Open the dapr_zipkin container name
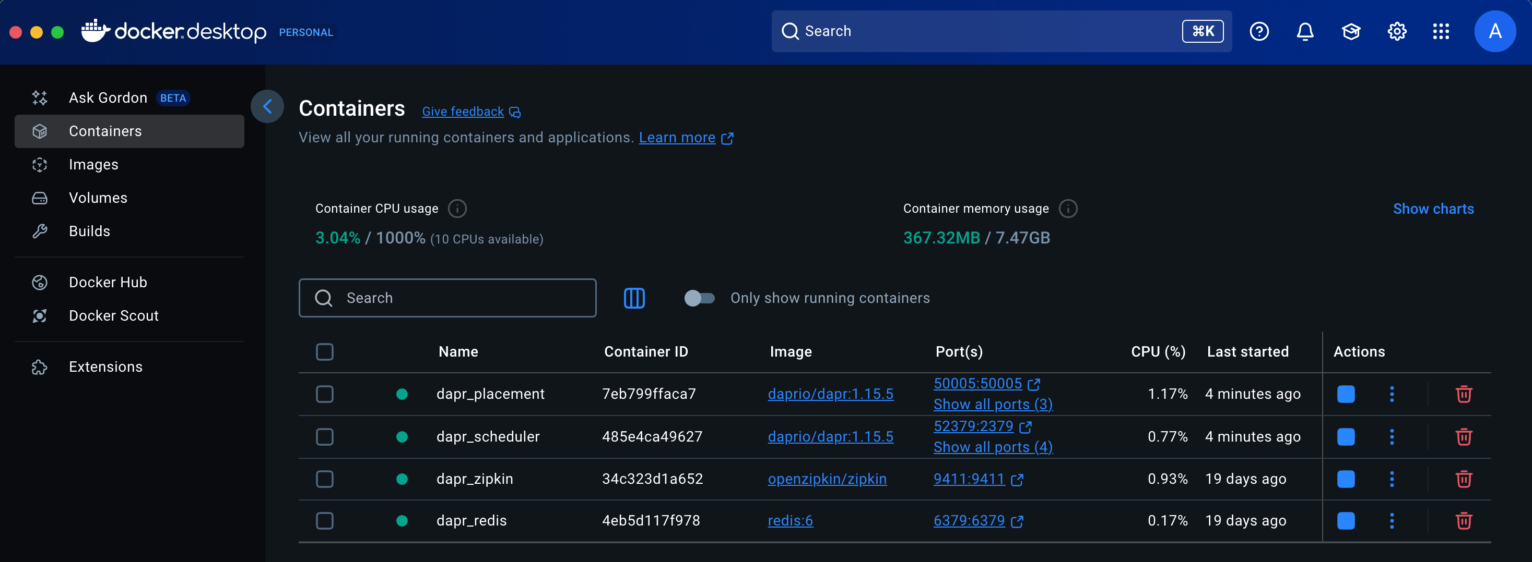Screen dimensions: 1532x562 (x=474, y=479)
